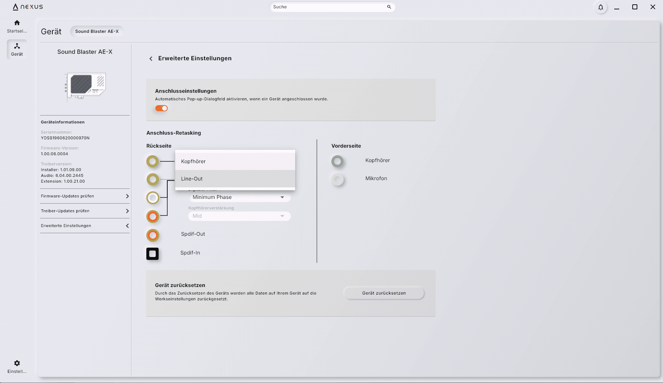Click the Kopfhörer label under Vorderseite

coord(378,160)
